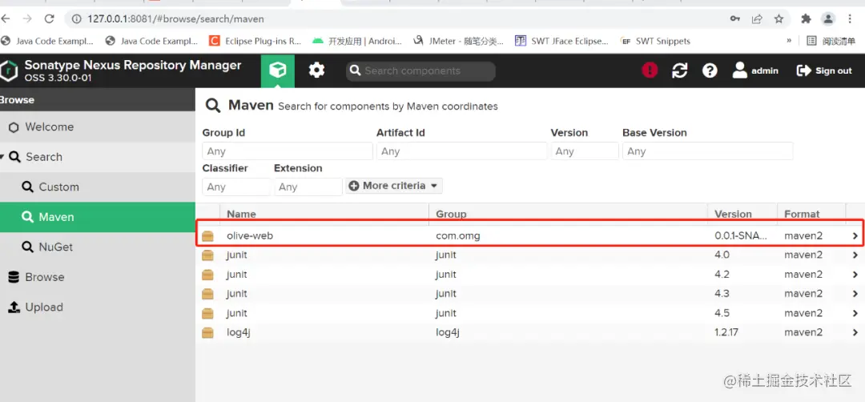This screenshot has width=865, height=402.
Task: Open the Chrome profile avatar
Action: tap(828, 18)
